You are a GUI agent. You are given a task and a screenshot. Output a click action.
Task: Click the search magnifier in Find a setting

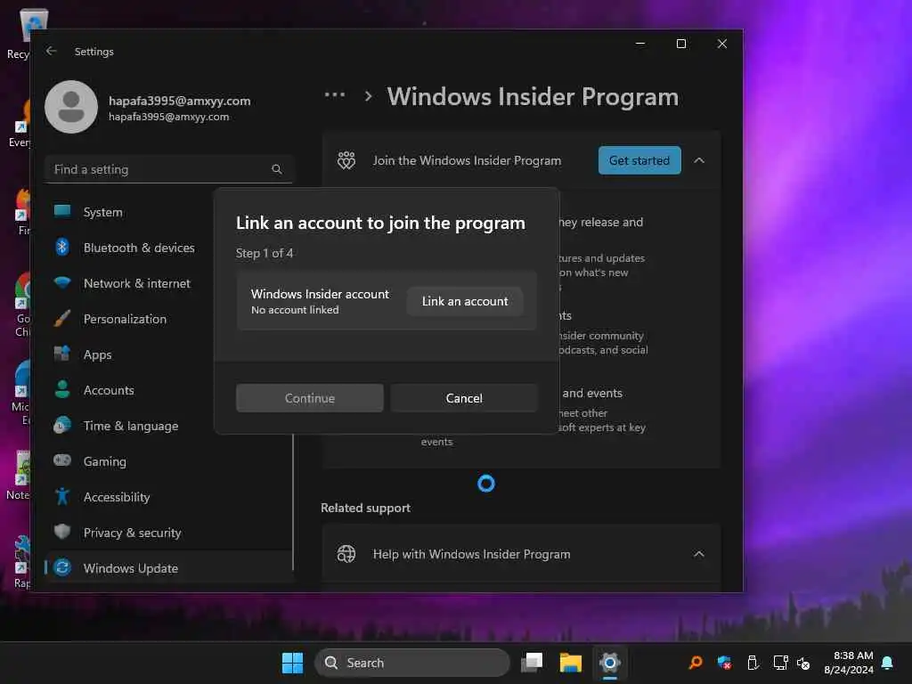tap(277, 169)
